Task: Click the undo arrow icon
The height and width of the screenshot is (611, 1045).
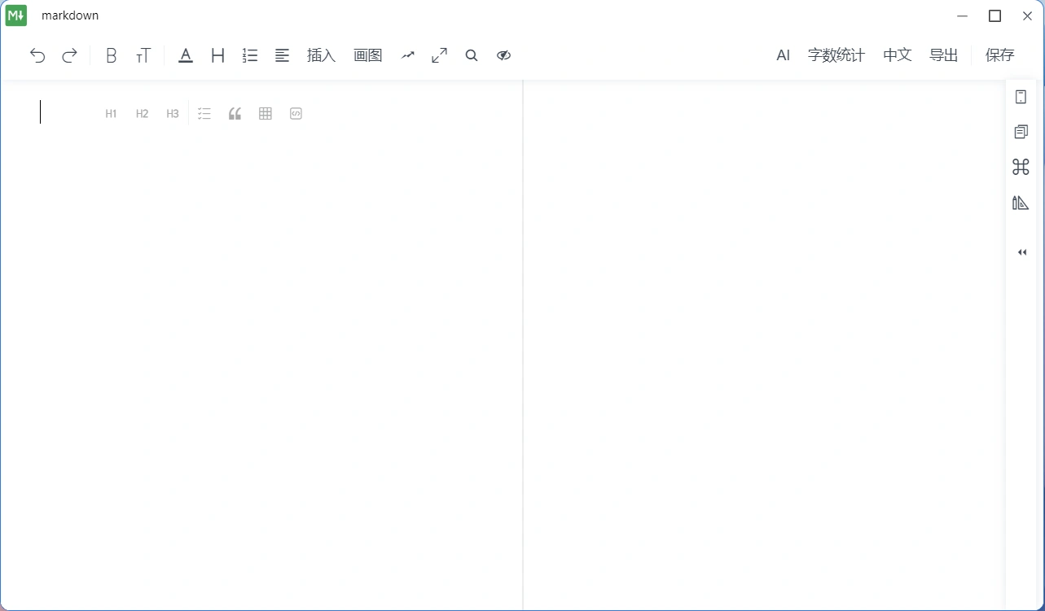Action: coord(37,55)
